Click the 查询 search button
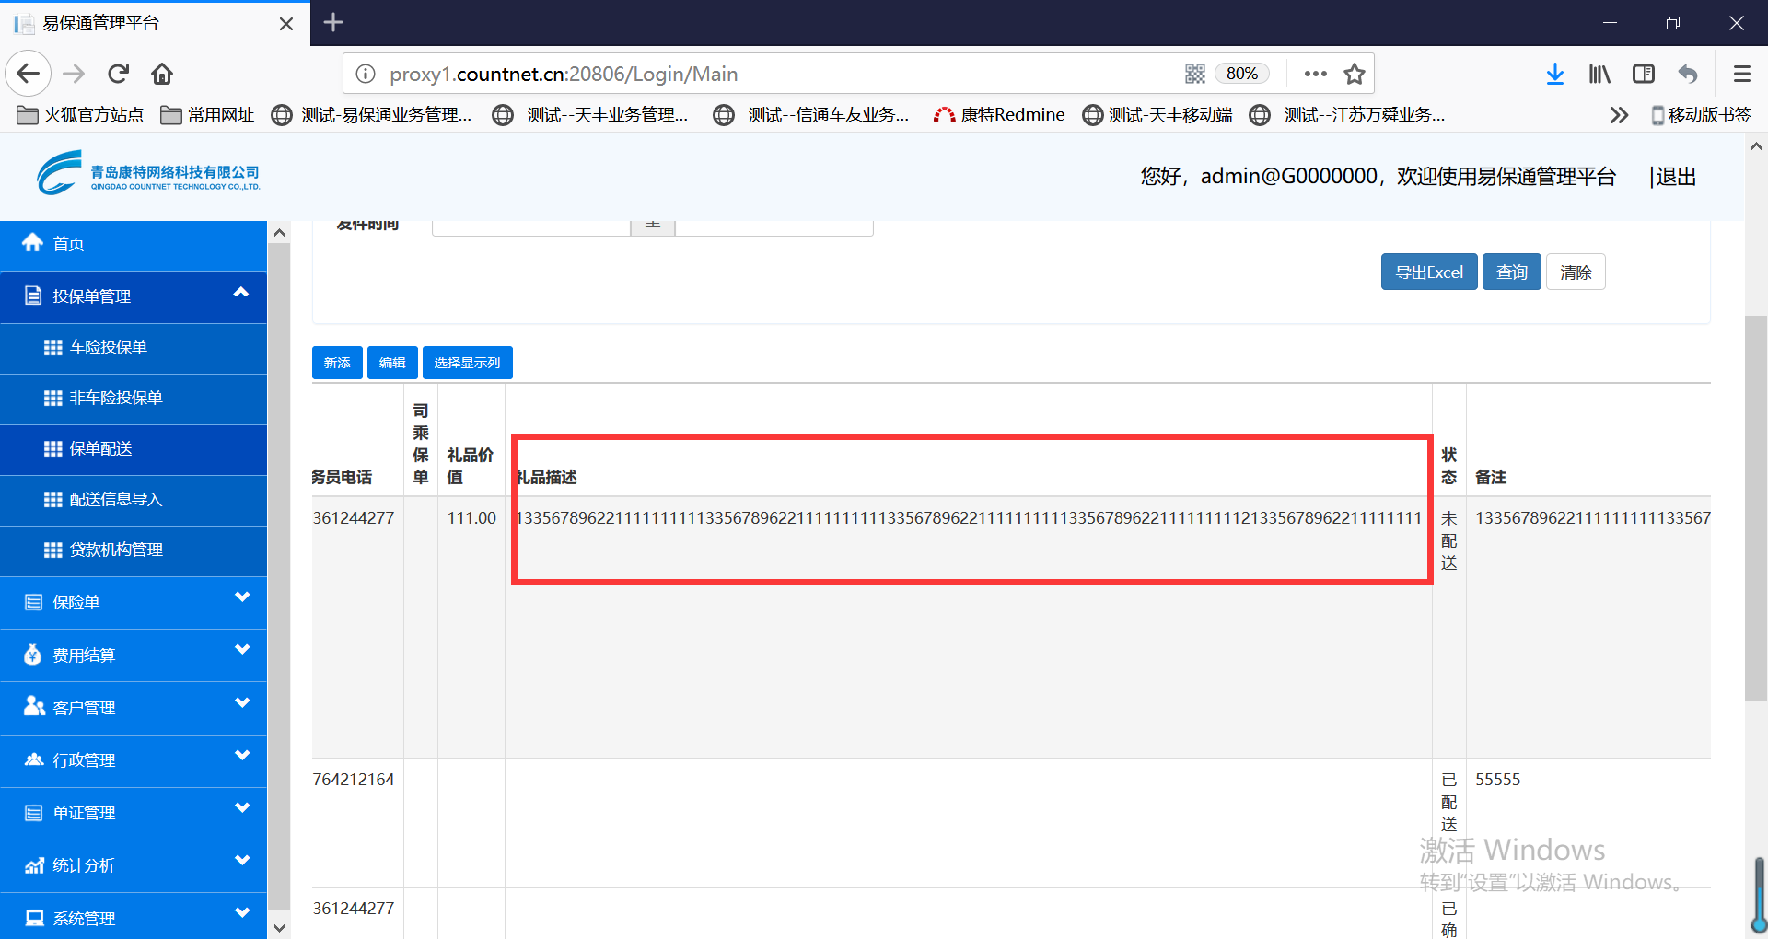 (x=1511, y=272)
